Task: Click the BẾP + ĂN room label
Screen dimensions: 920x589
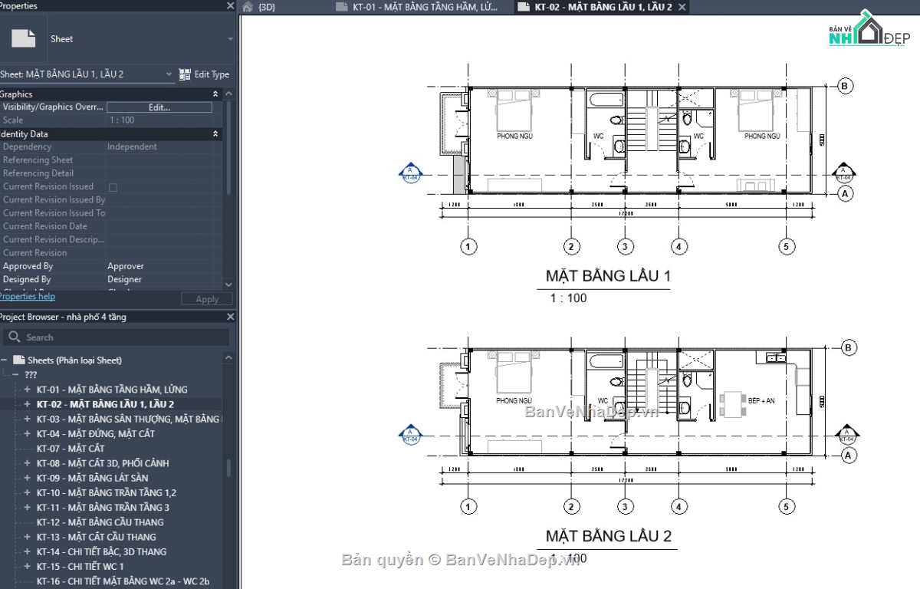Action: 760,401
